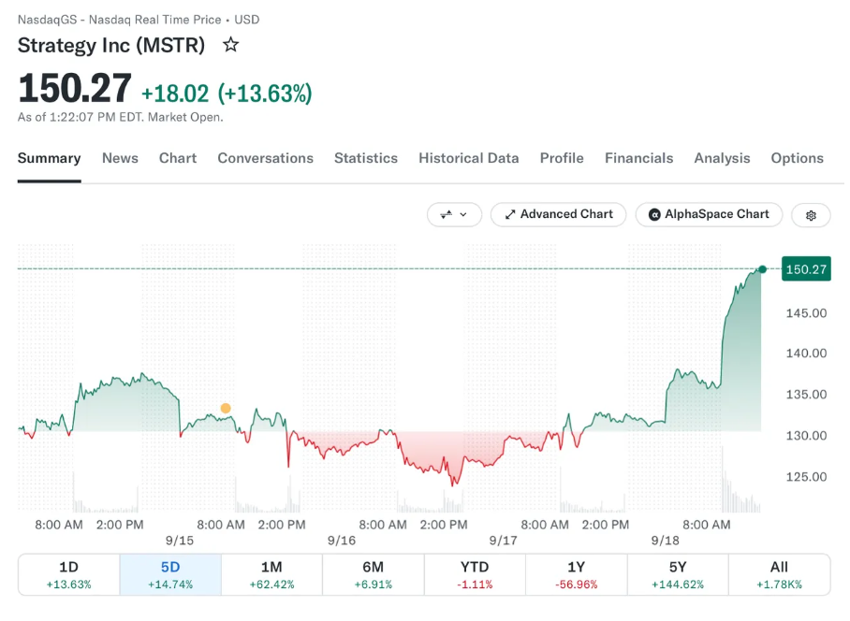Click the 130.00 axis label
Screen dimensions: 850x621
(x=806, y=436)
